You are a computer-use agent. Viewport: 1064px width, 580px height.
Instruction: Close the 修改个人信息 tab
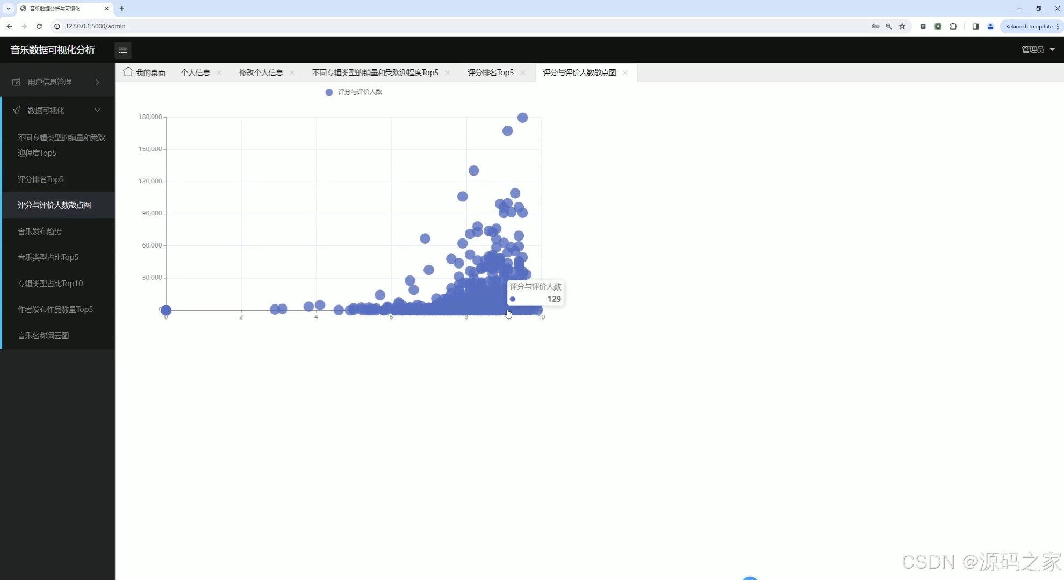point(292,73)
